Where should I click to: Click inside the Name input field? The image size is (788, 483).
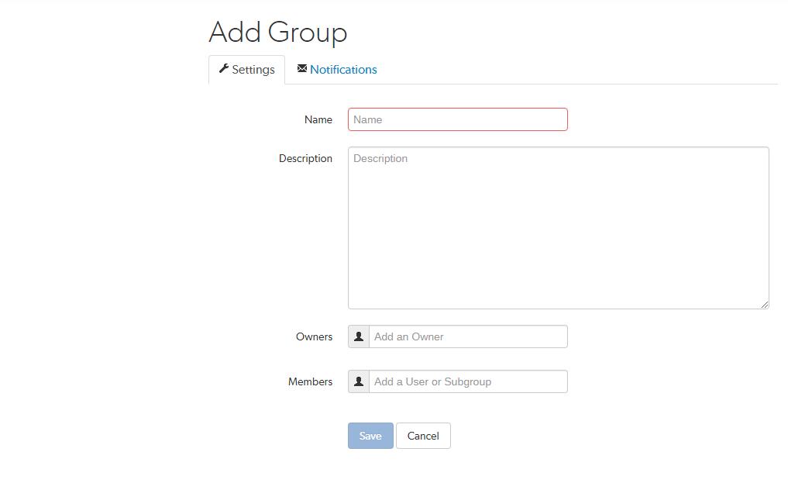tap(457, 119)
